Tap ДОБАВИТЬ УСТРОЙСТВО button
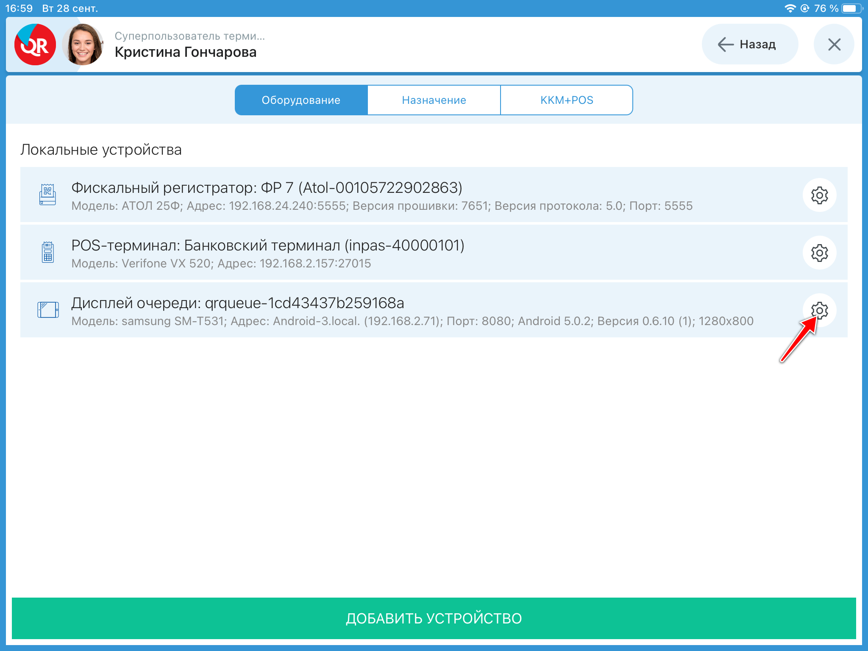Screen dimensions: 868x651 (434, 618)
